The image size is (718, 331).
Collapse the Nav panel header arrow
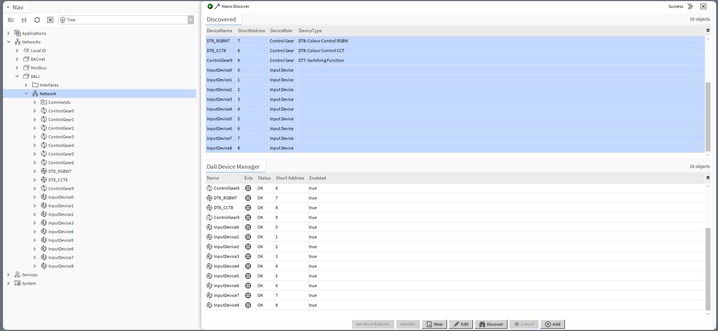8,7
